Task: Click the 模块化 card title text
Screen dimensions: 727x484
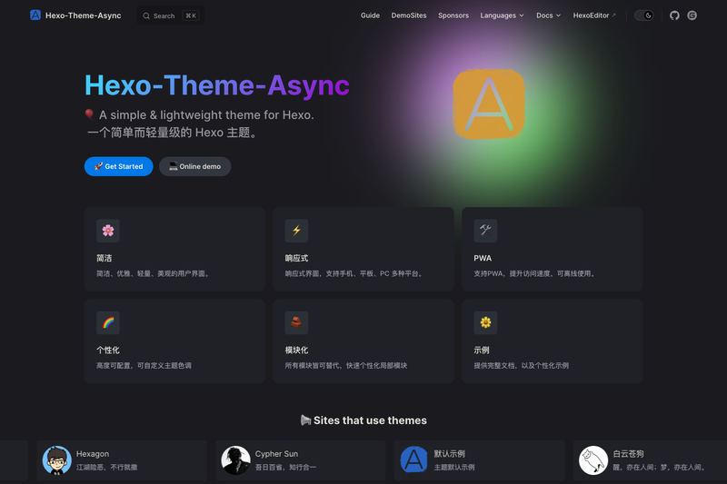Action: (296, 351)
